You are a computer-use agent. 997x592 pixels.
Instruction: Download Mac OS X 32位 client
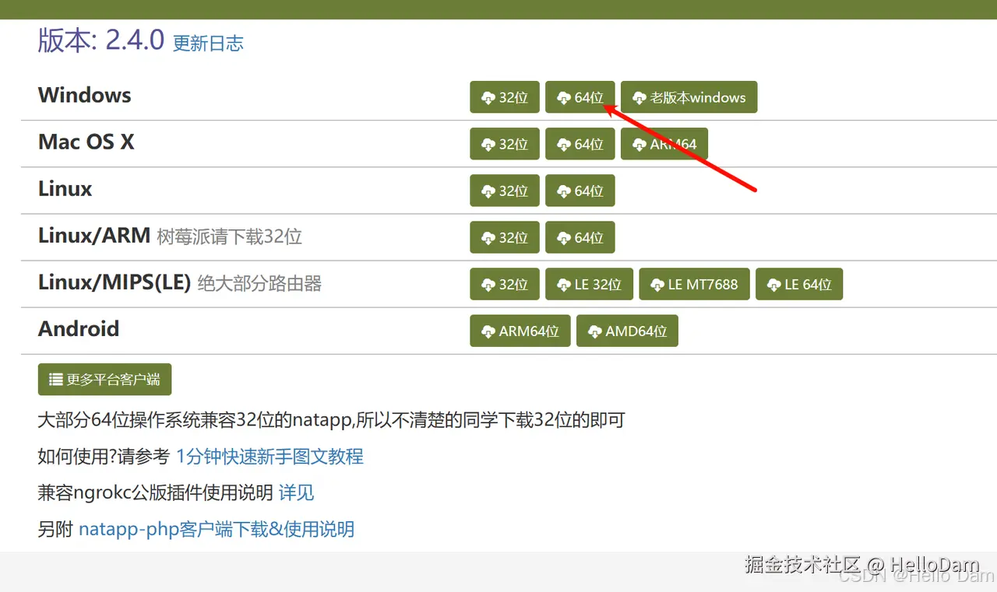[505, 144]
